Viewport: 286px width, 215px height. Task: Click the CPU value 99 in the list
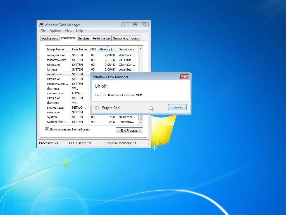click(93, 122)
